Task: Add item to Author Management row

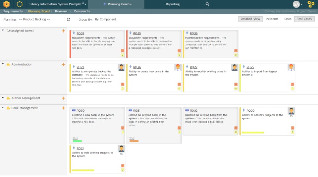Action: (64, 98)
